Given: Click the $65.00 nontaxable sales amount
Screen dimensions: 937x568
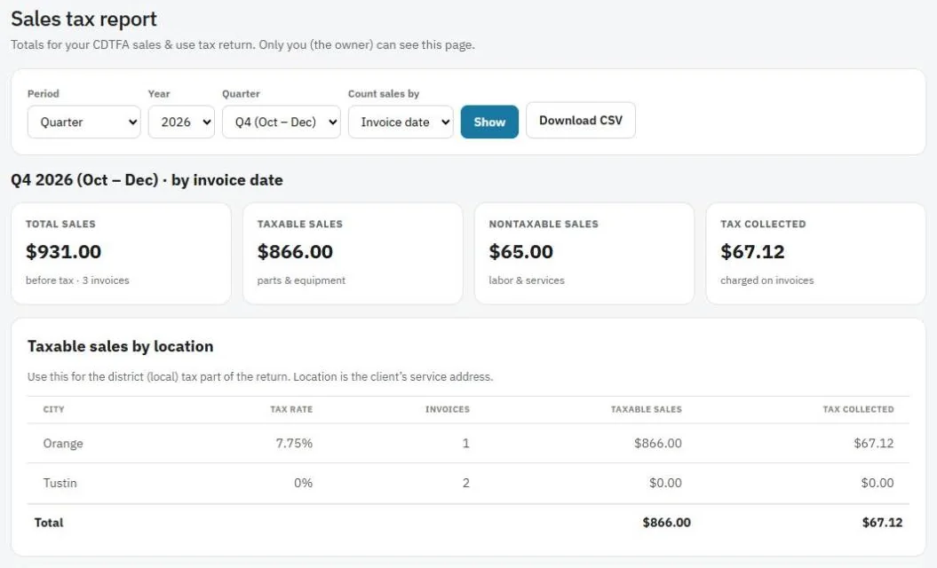Looking at the screenshot, I should 521,251.
